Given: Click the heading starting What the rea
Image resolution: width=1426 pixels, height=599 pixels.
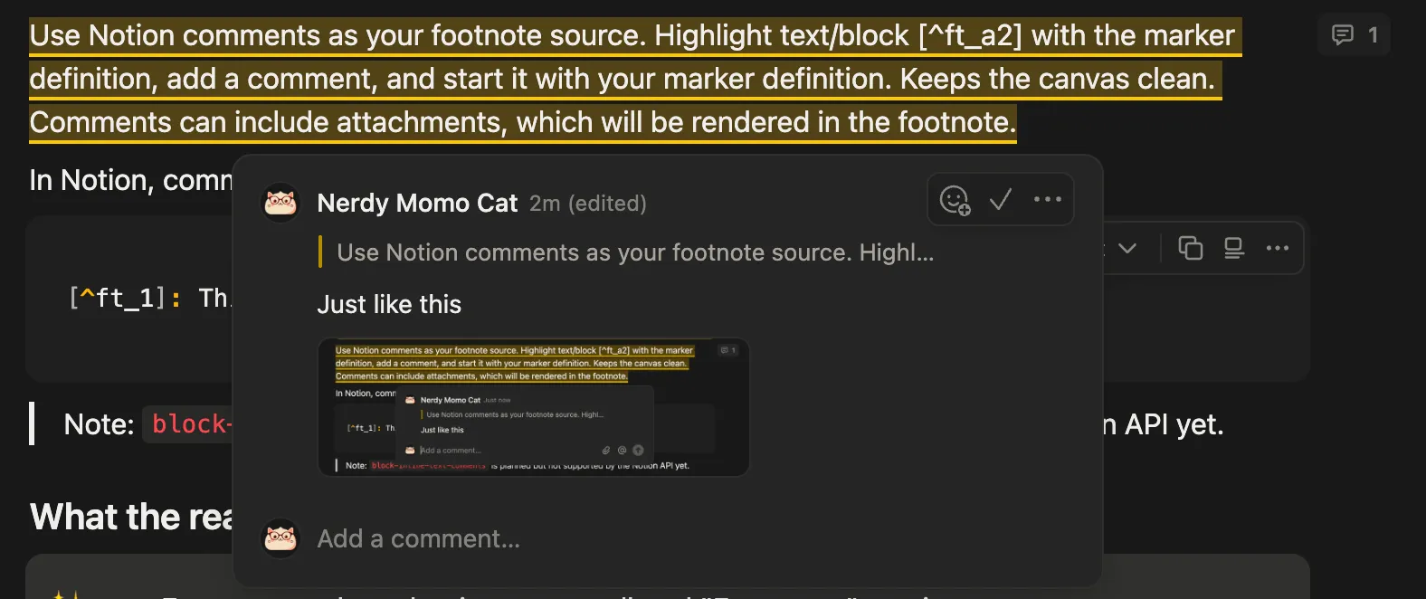Looking at the screenshot, I should coord(131,517).
